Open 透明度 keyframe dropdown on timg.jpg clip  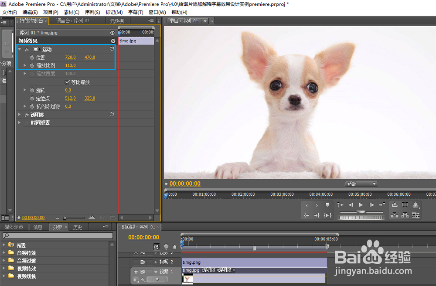[x=234, y=270]
